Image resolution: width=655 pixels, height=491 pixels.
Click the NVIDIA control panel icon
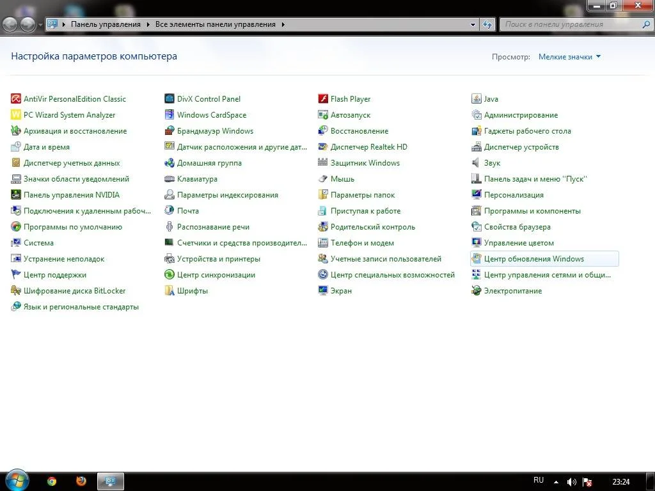point(16,195)
